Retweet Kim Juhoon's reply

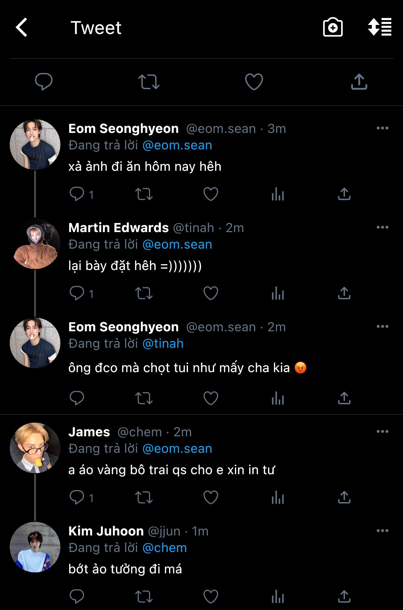click(x=144, y=596)
